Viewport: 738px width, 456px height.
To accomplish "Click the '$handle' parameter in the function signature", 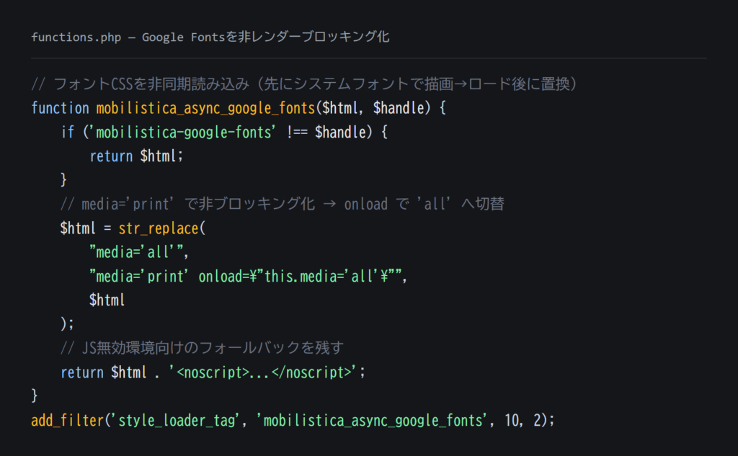I will coord(399,108).
